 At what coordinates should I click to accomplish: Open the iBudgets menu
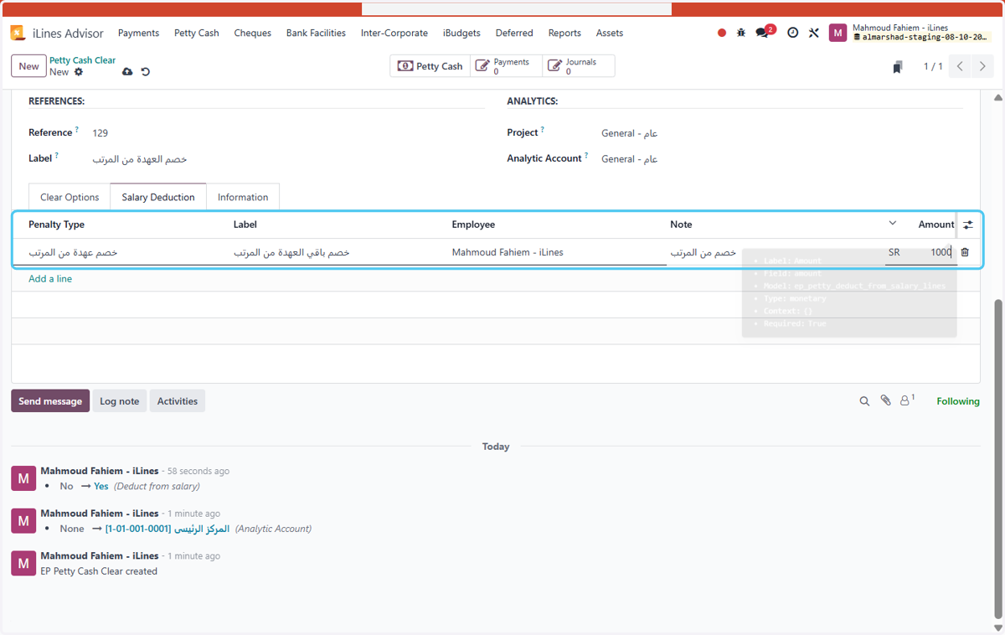pos(461,34)
